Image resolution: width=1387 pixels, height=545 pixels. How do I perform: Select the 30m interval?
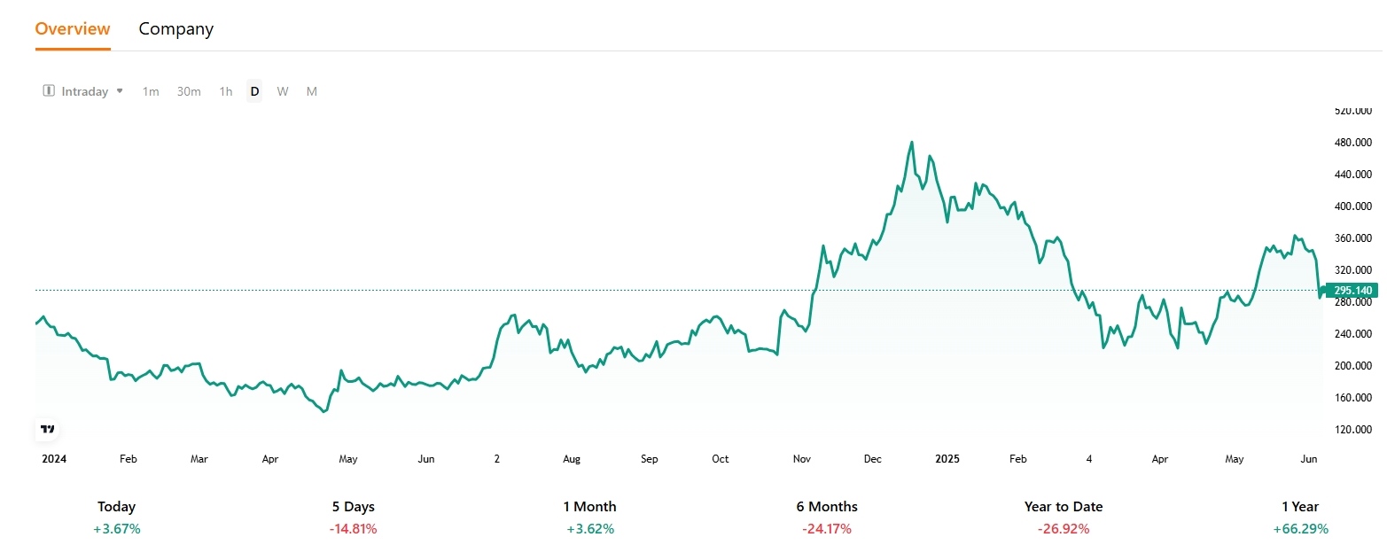(189, 91)
